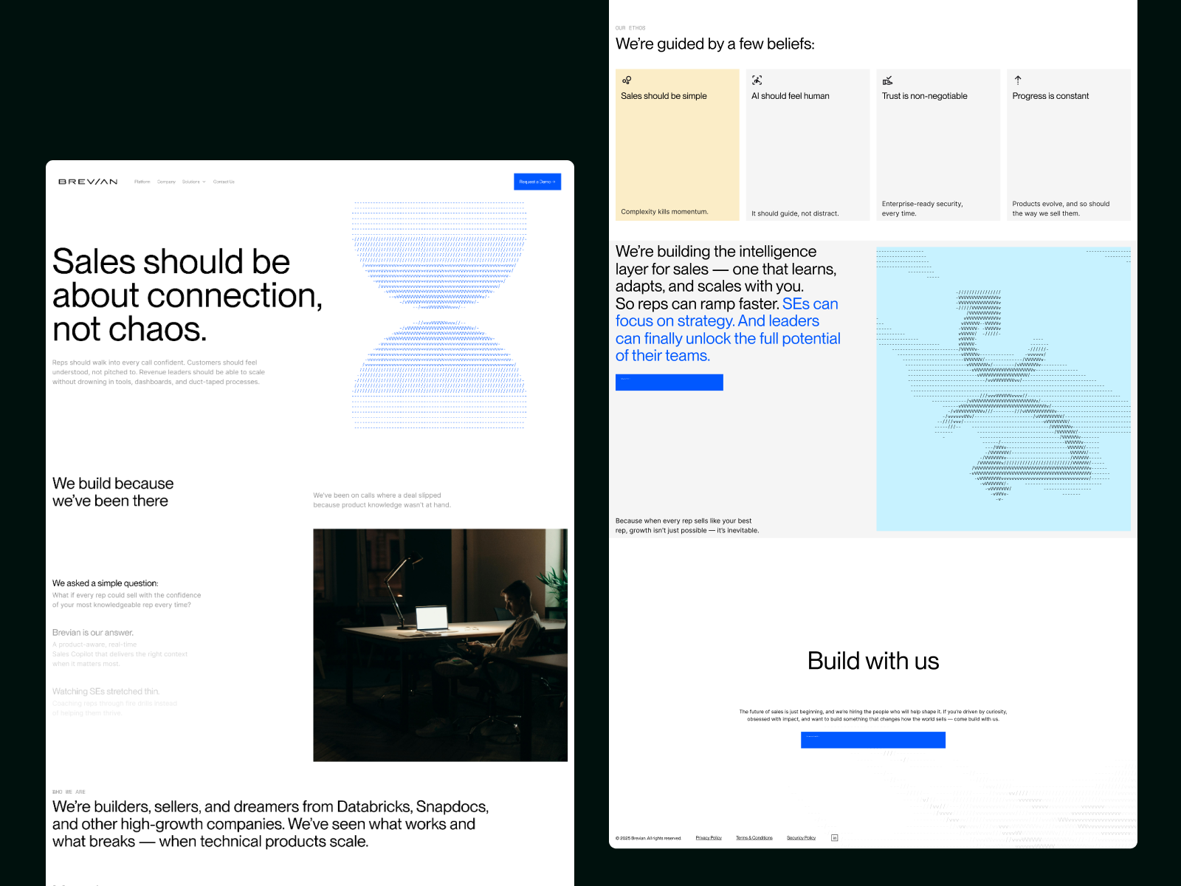The image size is (1181, 886).
Task: Open the Platform menu item
Action: click(142, 182)
